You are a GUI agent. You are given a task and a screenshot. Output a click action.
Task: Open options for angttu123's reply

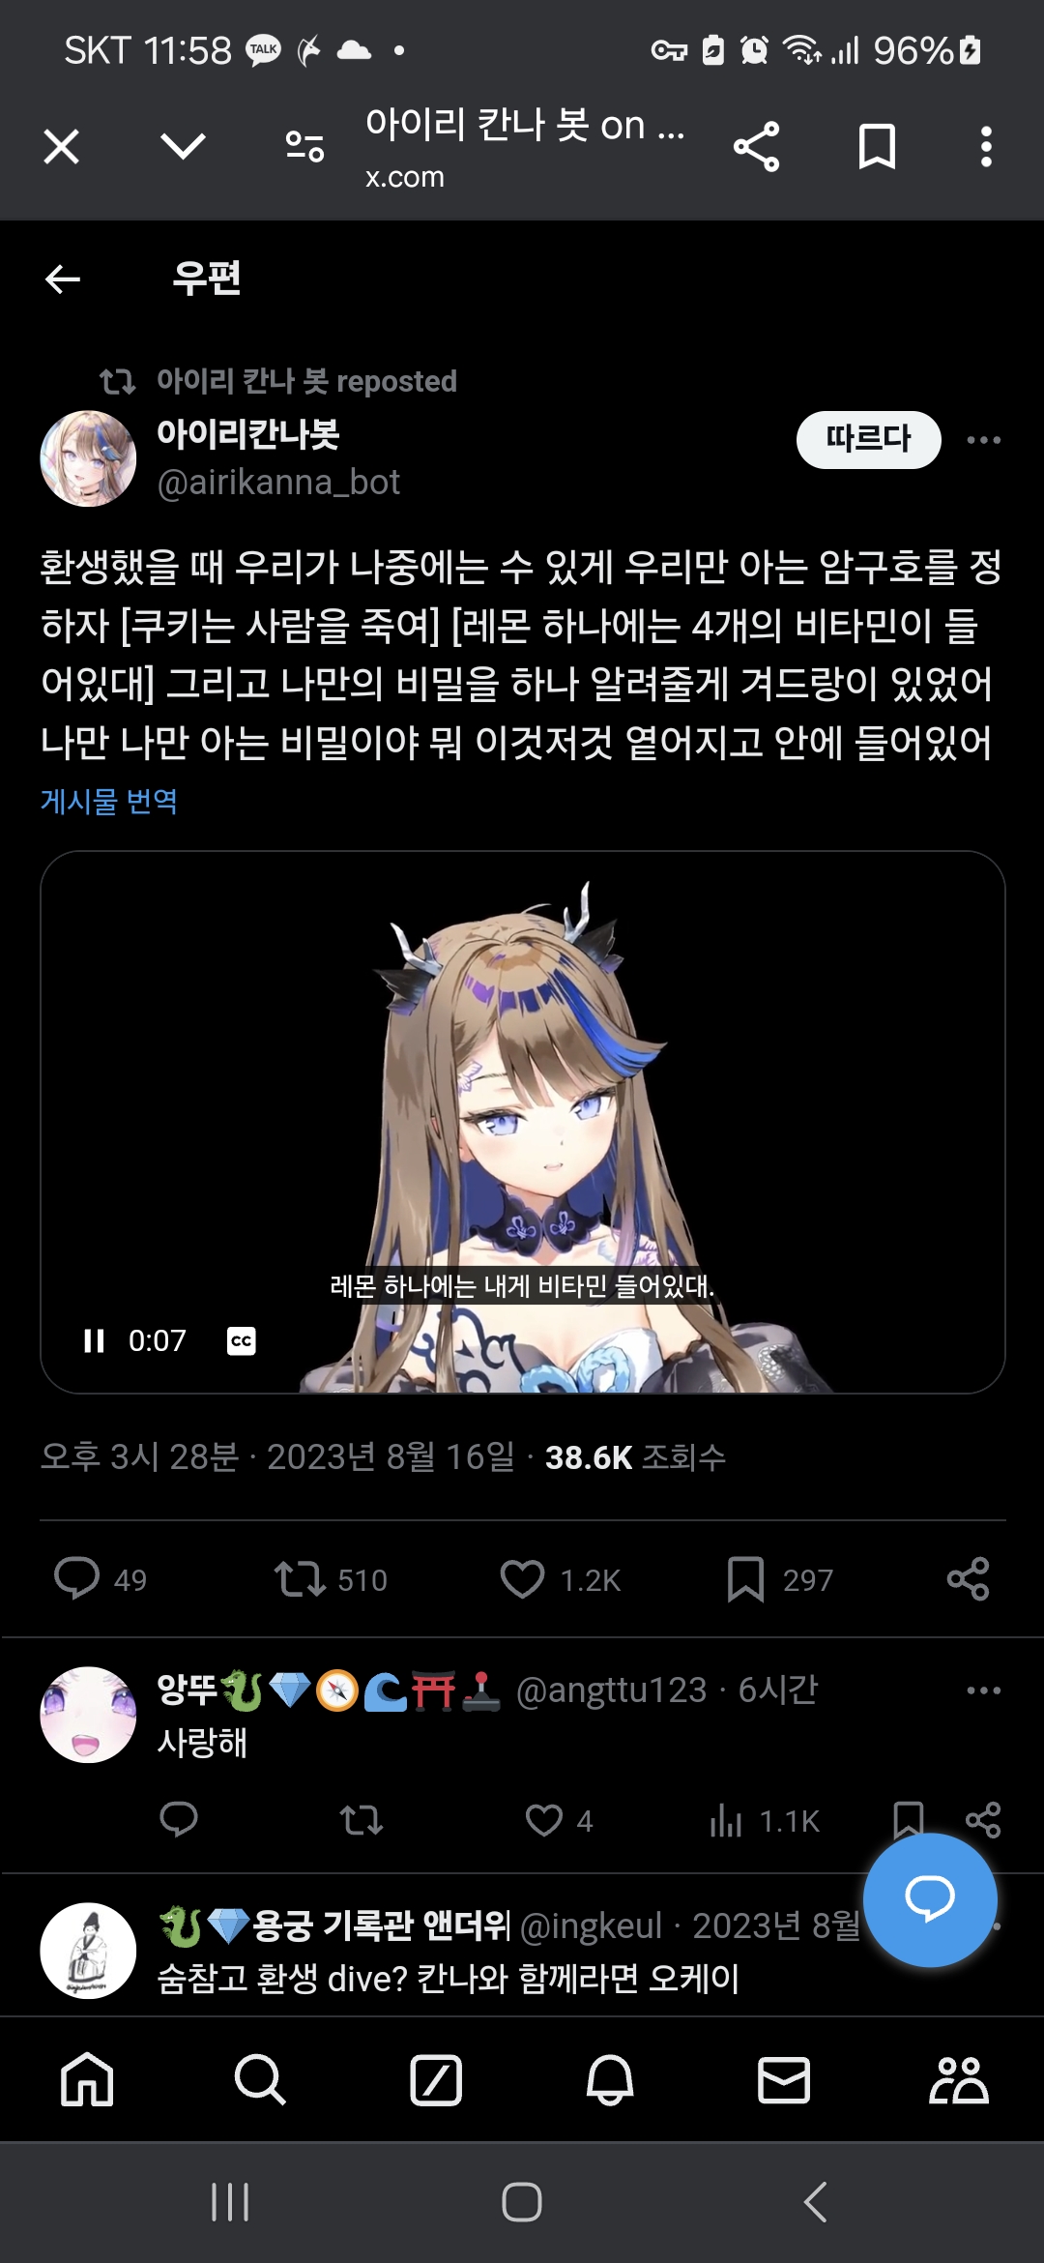click(x=984, y=1690)
